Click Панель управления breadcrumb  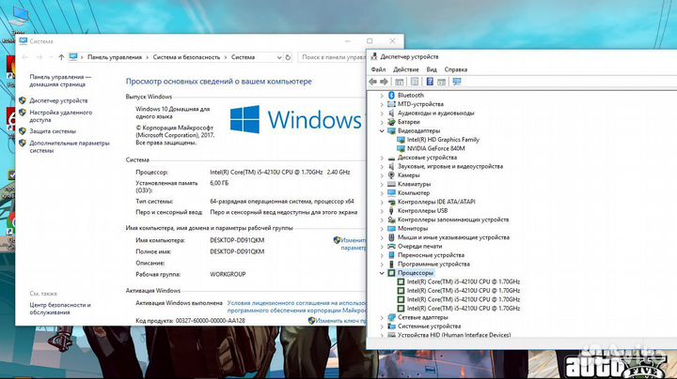115,57
